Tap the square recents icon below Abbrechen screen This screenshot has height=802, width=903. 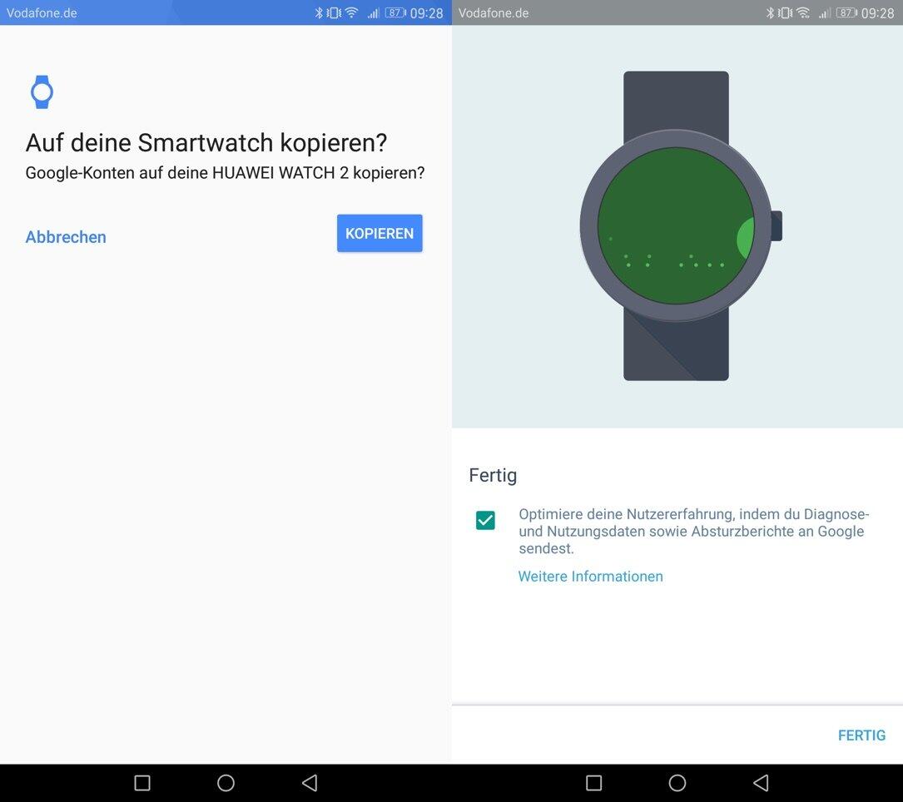(142, 783)
